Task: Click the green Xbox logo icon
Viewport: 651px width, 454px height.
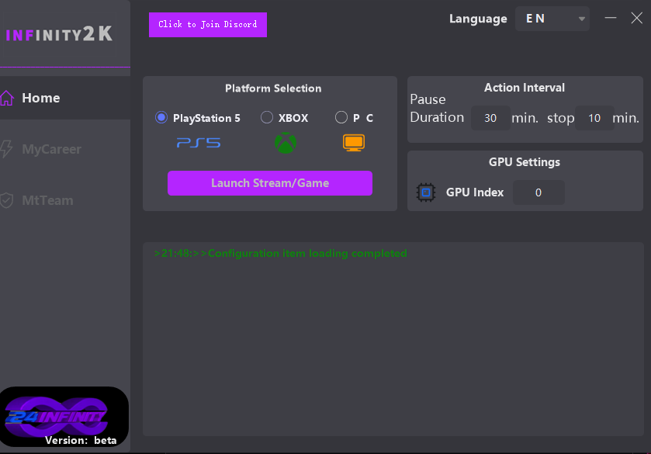Action: coord(286,143)
